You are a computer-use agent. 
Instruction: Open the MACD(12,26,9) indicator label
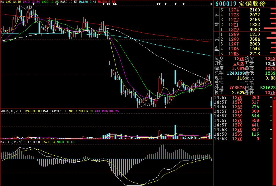[x=11, y=142]
